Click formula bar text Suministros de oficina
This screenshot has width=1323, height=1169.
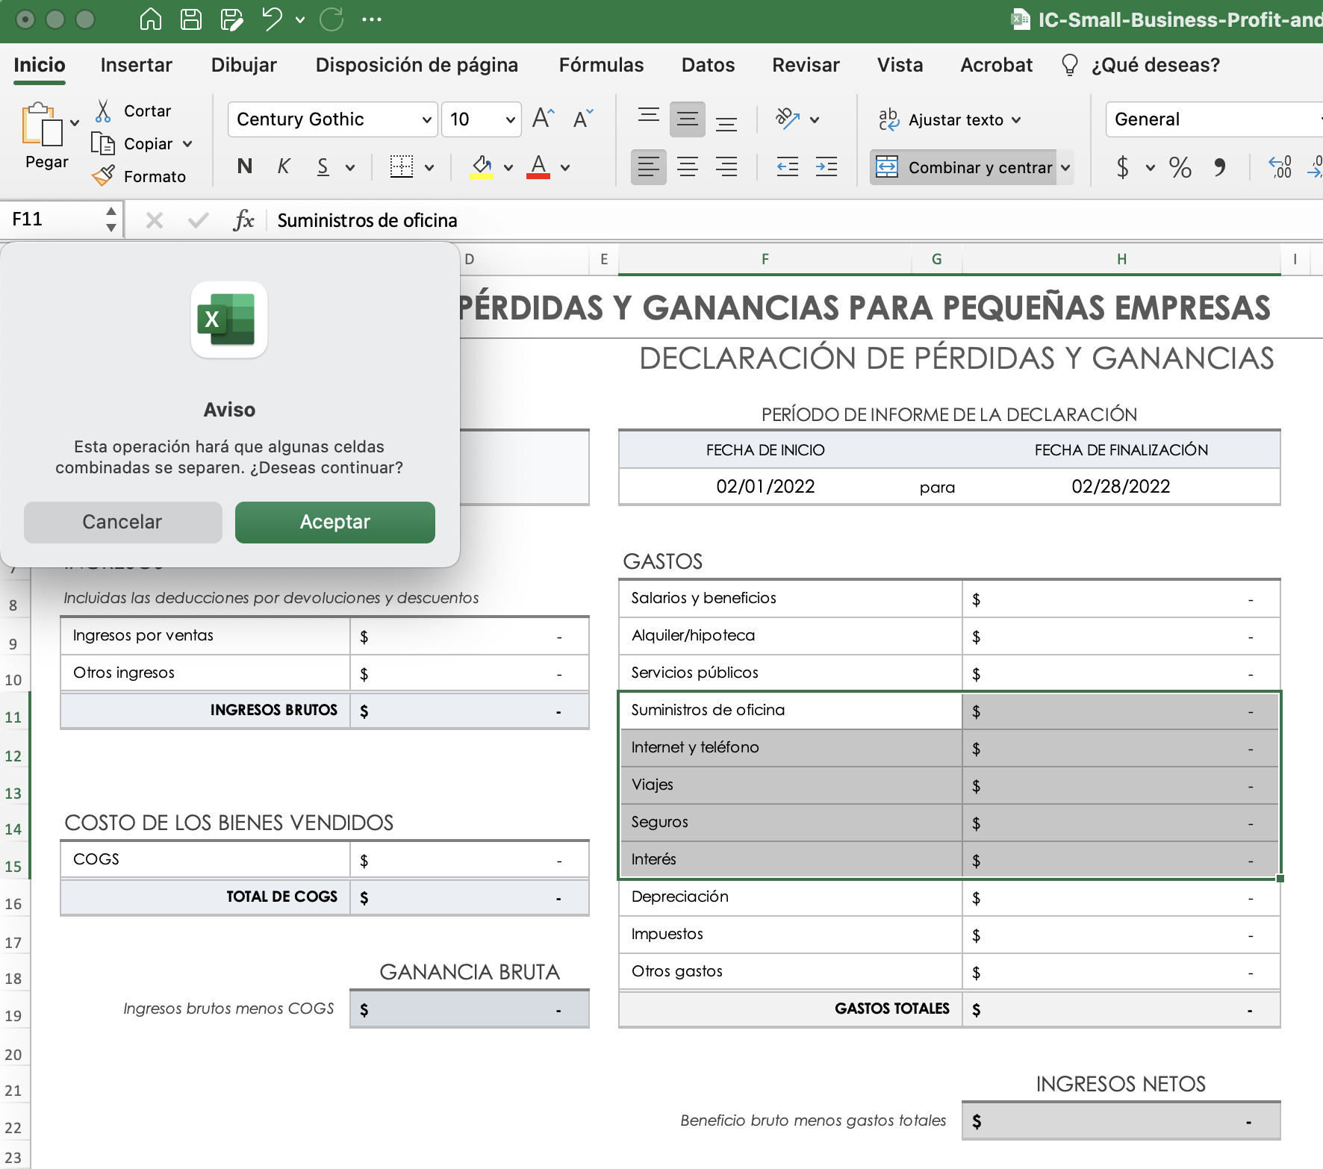coord(367,220)
